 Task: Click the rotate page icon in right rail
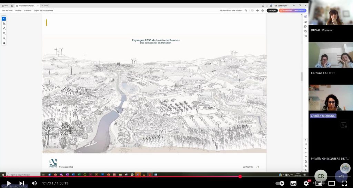[x=305, y=157]
